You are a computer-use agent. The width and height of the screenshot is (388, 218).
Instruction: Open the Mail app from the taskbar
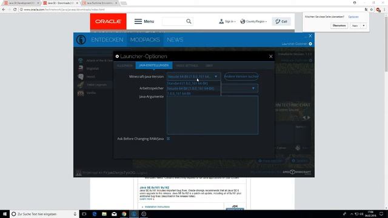[x=114, y=214]
